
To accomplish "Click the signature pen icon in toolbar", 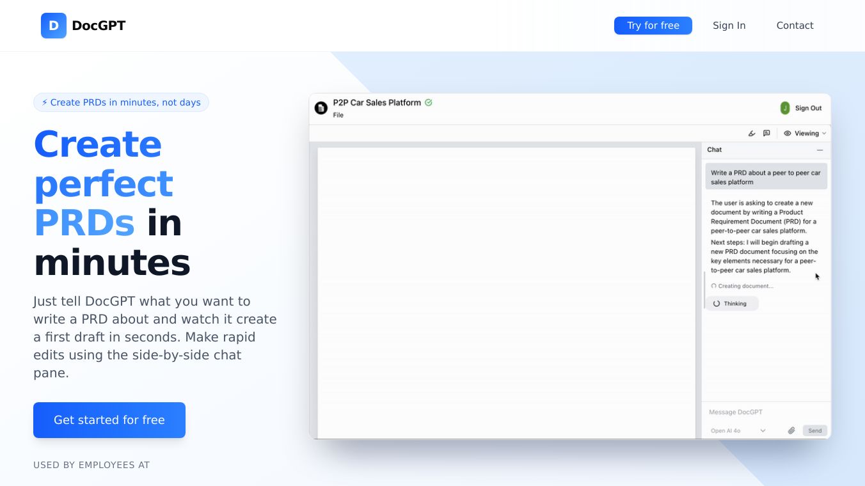I will (752, 134).
